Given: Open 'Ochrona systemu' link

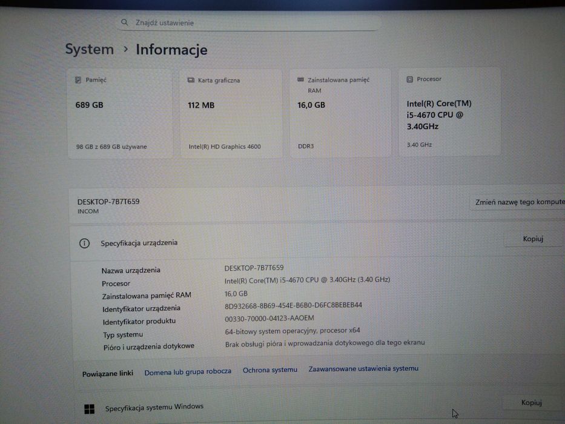Looking at the screenshot, I should coord(270,370).
